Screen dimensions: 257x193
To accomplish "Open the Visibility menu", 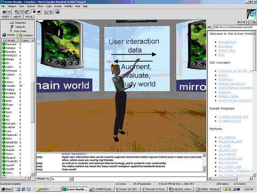I will point(68,6).
